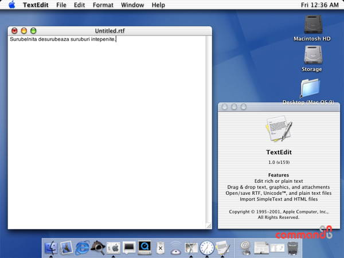Click the Import SimpleText and HTML files line
344x258 pixels.
(279, 199)
